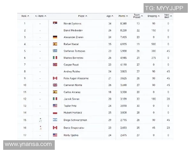This screenshot has height=153, width=191.
Task: Sort the table by Rank column
Action: point(25,16)
